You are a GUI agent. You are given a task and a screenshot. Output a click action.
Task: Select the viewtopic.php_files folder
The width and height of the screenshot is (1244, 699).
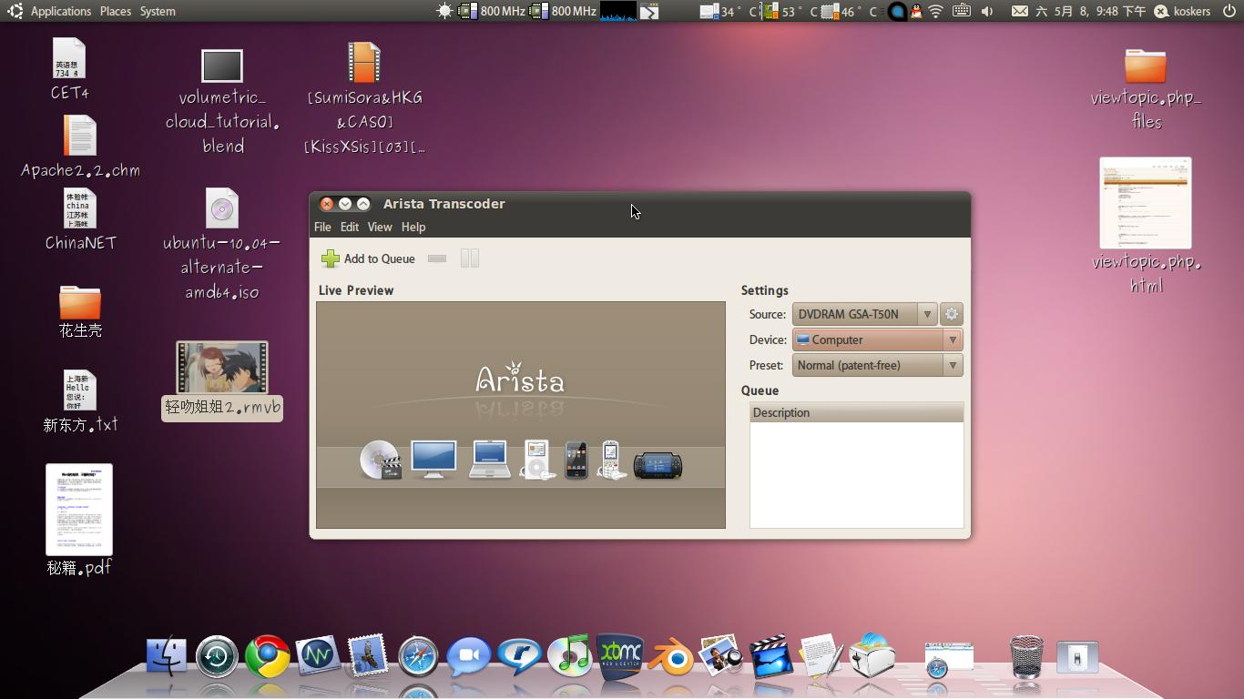[x=1146, y=89]
